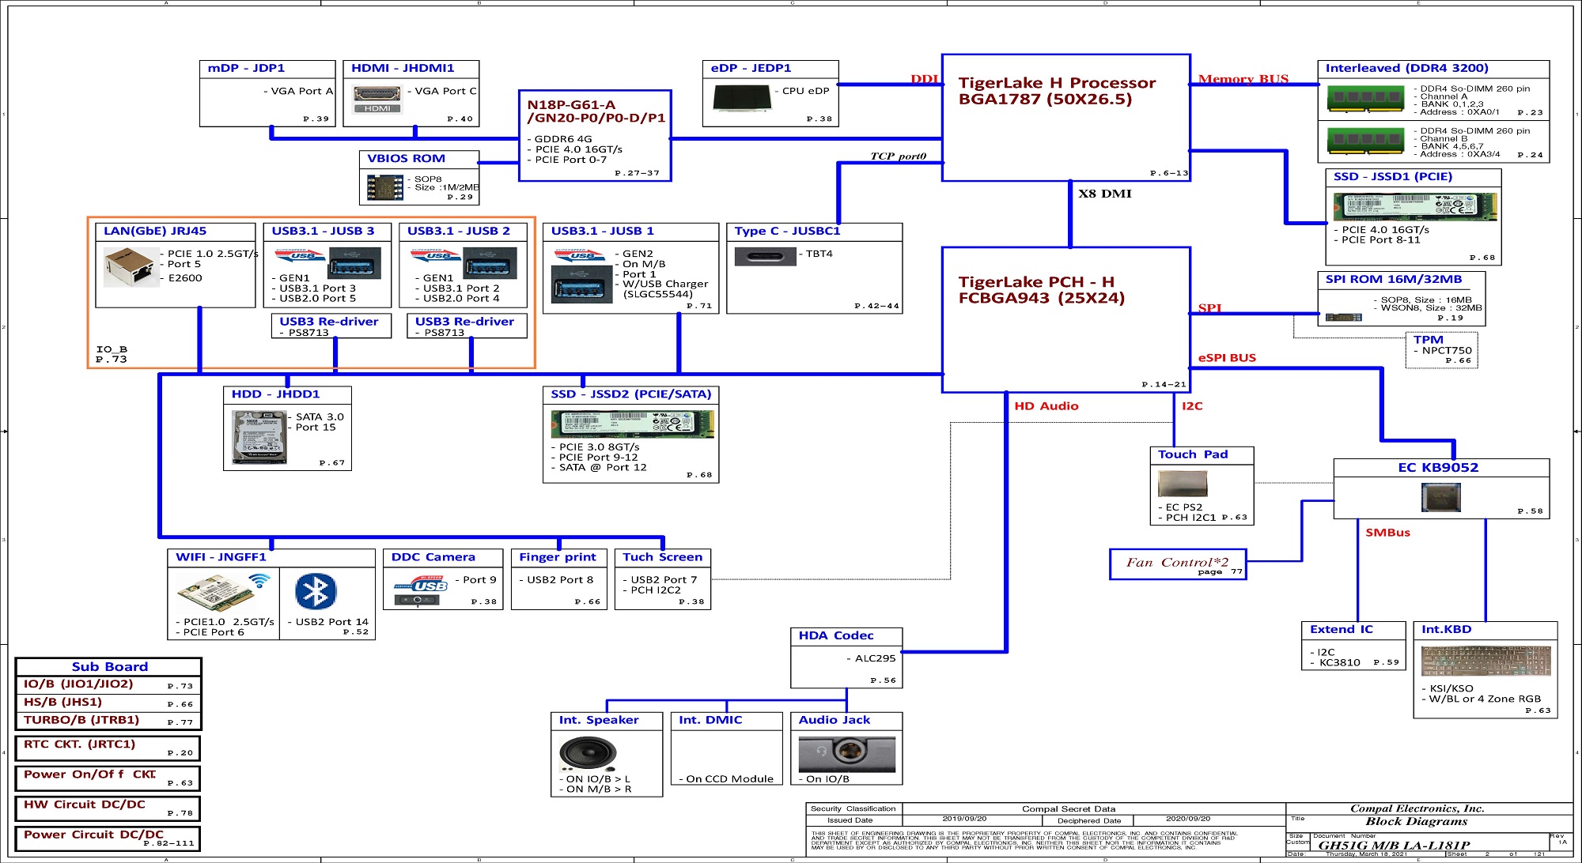Click the internal speaker image
This screenshot has height=863, width=1582.
pyautogui.click(x=586, y=754)
